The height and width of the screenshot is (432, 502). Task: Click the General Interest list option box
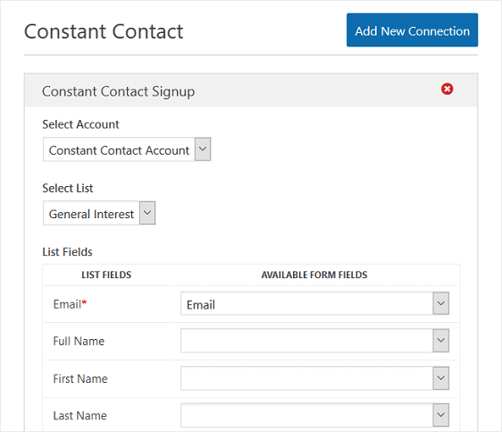pos(99,213)
